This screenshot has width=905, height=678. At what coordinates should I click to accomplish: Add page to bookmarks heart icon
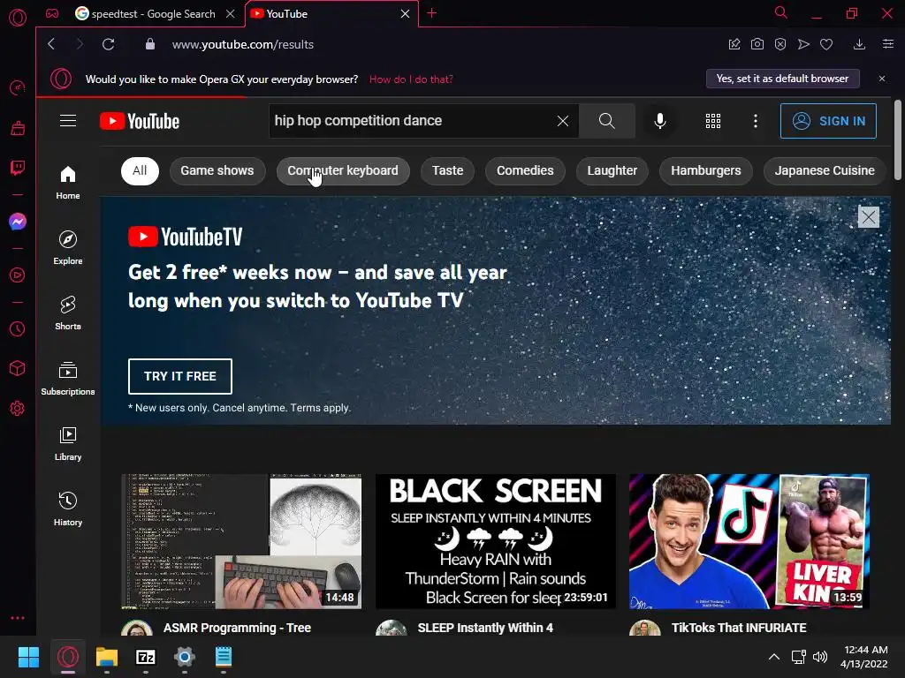[826, 44]
